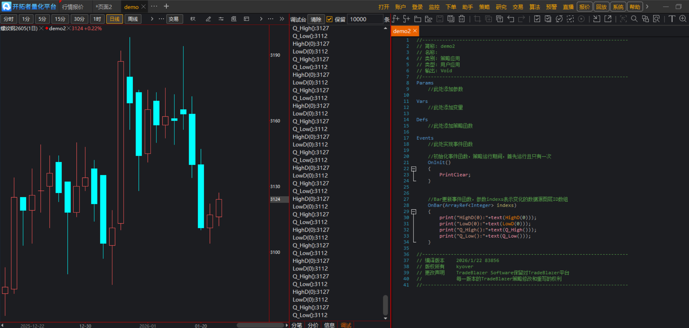The image size is (689, 328).
Task: Switch to the 行情报价 tab
Action: coord(73,7)
